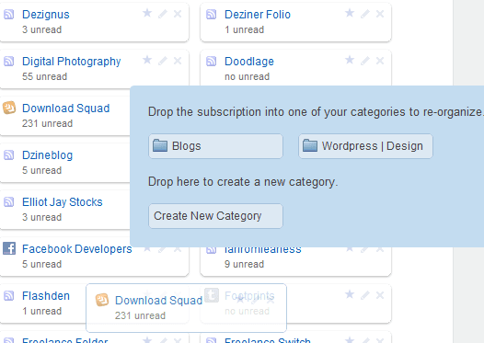Open the Digital Photography feed
This screenshot has height=343, width=484.
[x=71, y=62]
